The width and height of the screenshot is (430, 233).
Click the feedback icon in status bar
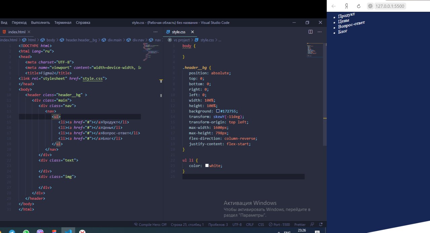(312, 225)
